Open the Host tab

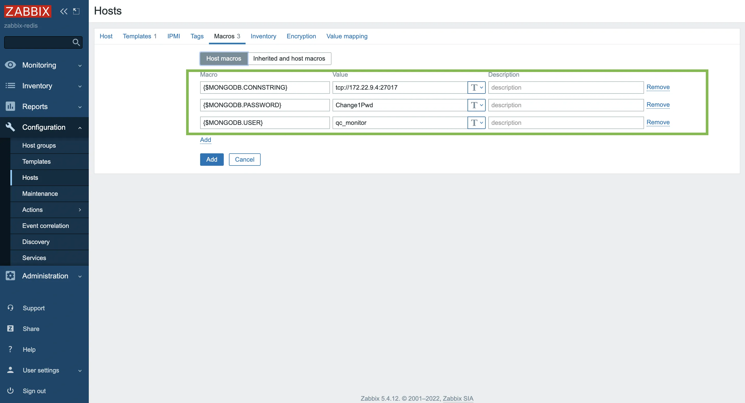(x=106, y=36)
